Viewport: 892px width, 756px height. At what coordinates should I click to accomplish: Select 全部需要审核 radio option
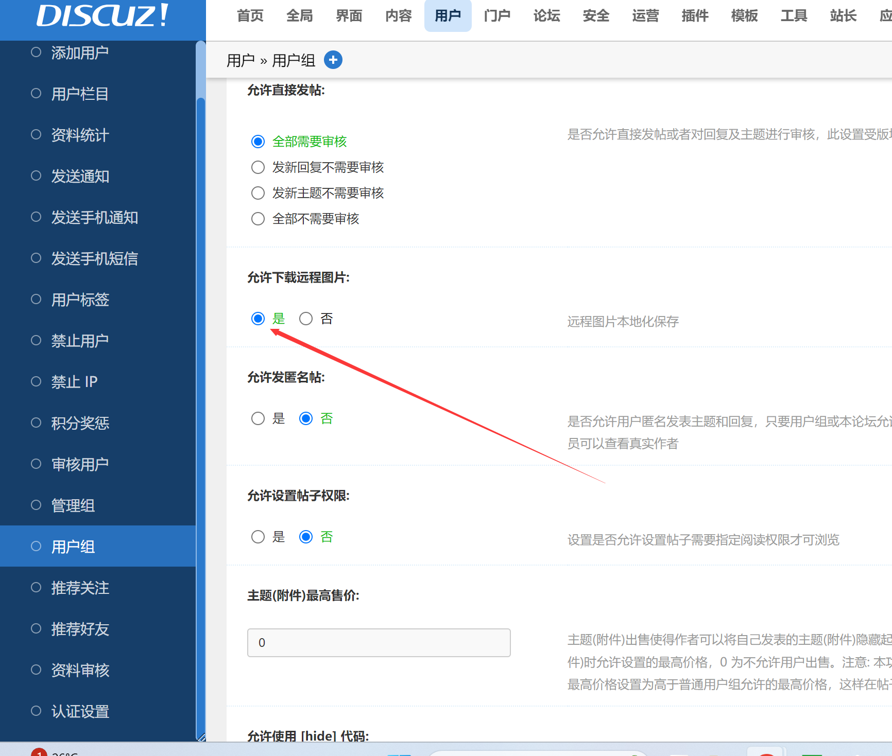pos(258,142)
